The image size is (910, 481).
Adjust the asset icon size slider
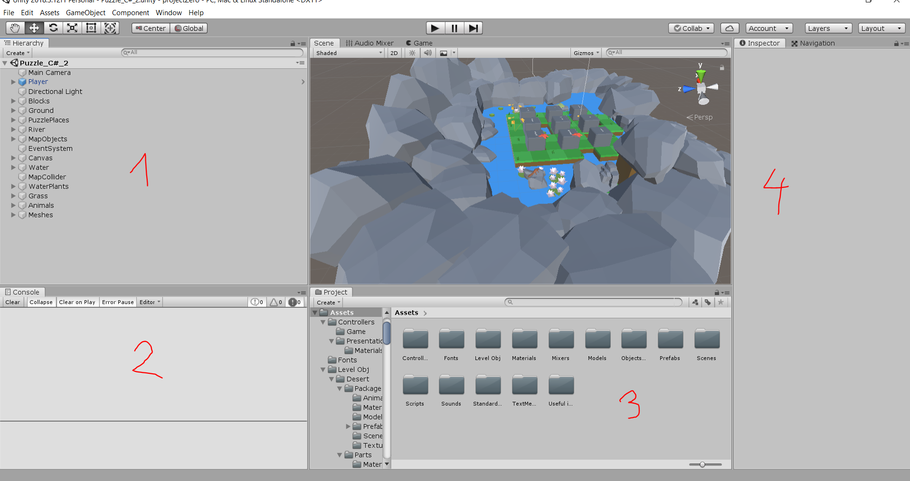pos(702,464)
